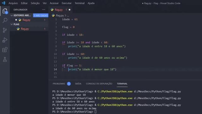Open Explorer more actions ellipsis
202x114 pixels.
44,9
